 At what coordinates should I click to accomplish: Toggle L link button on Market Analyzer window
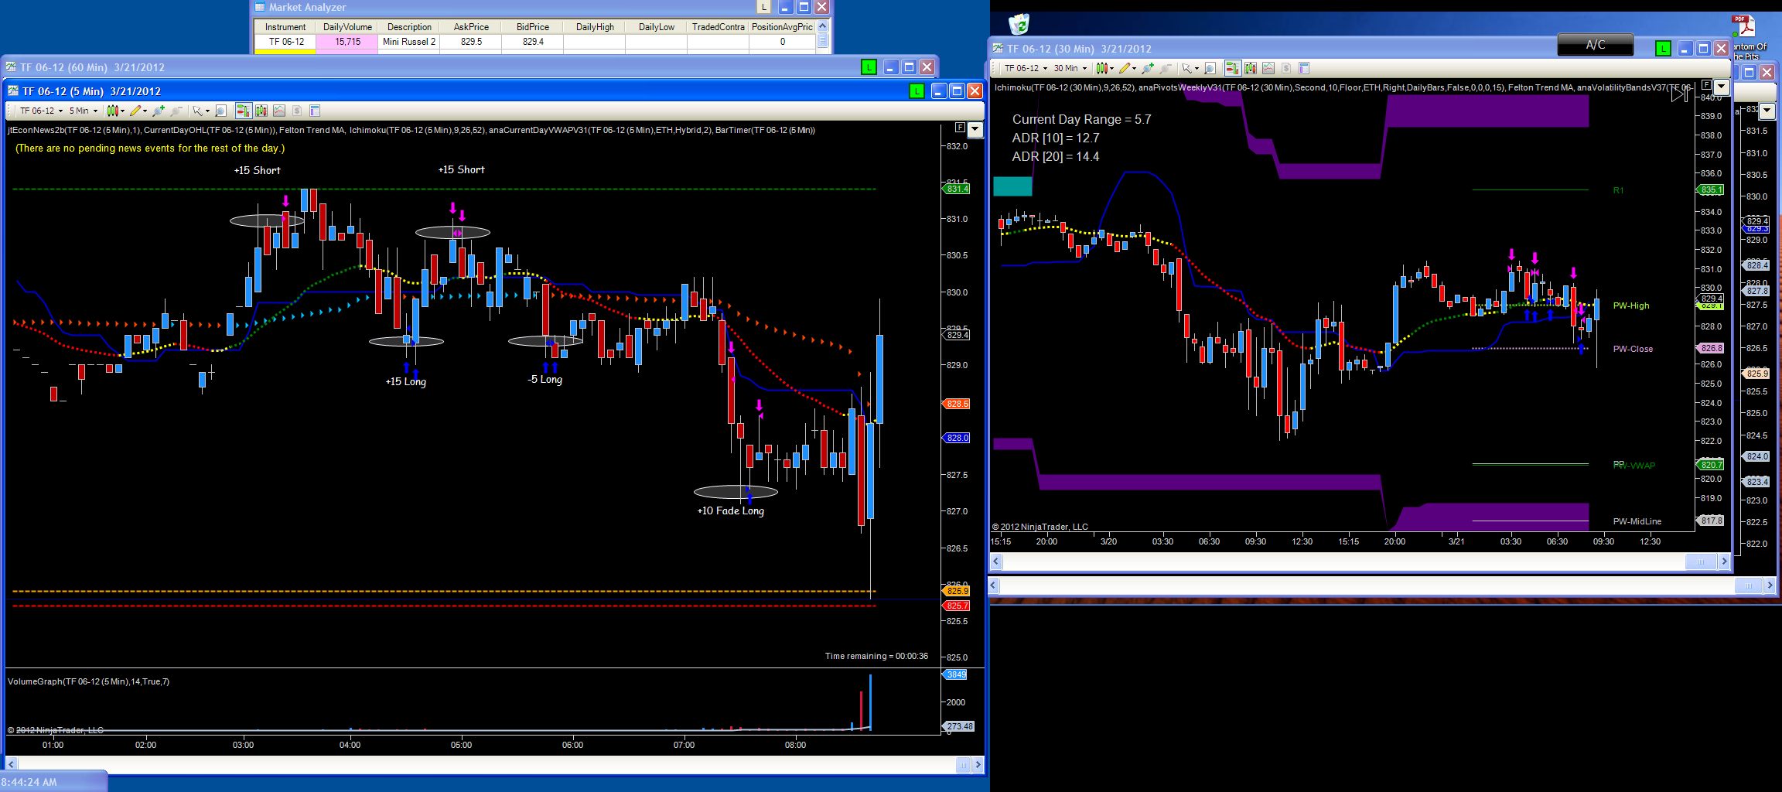[763, 7]
